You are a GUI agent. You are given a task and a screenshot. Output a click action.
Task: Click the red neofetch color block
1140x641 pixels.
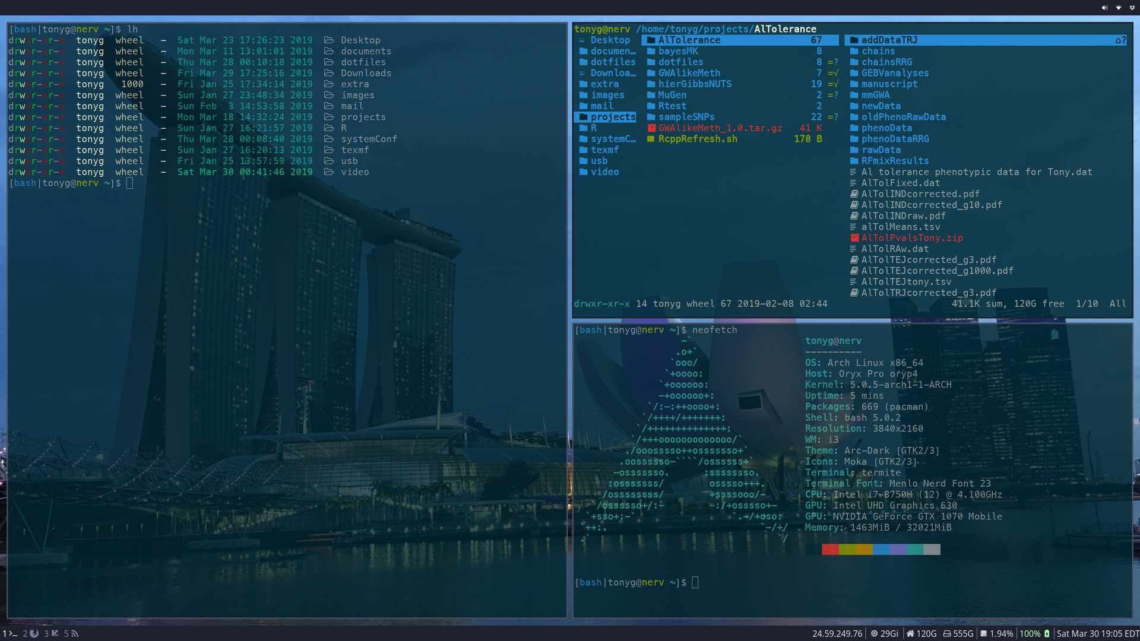830,549
